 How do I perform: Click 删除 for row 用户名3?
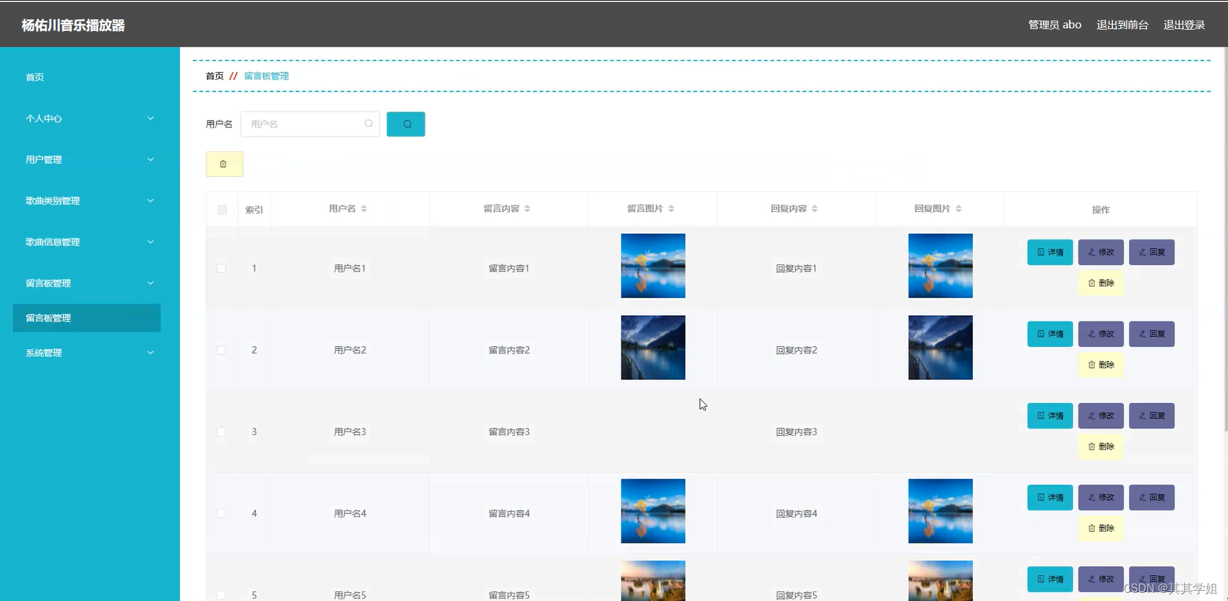tap(1101, 446)
